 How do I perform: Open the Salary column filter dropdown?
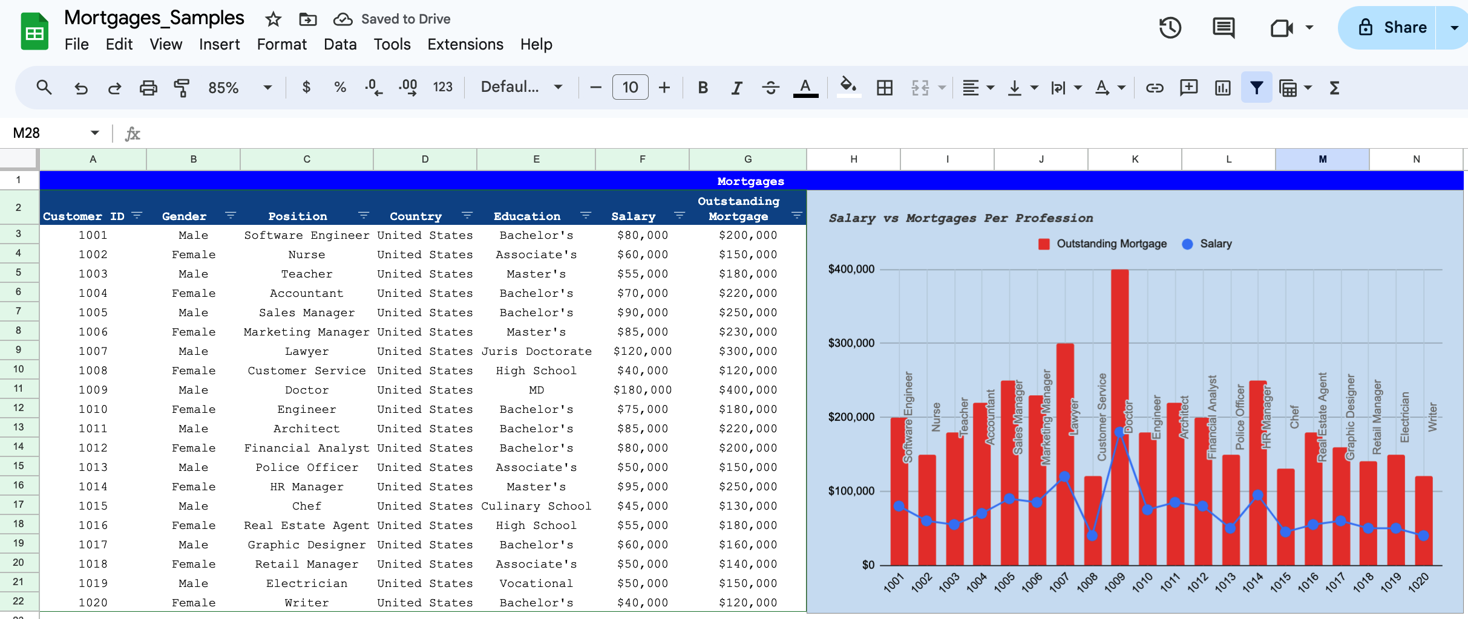coord(680,216)
